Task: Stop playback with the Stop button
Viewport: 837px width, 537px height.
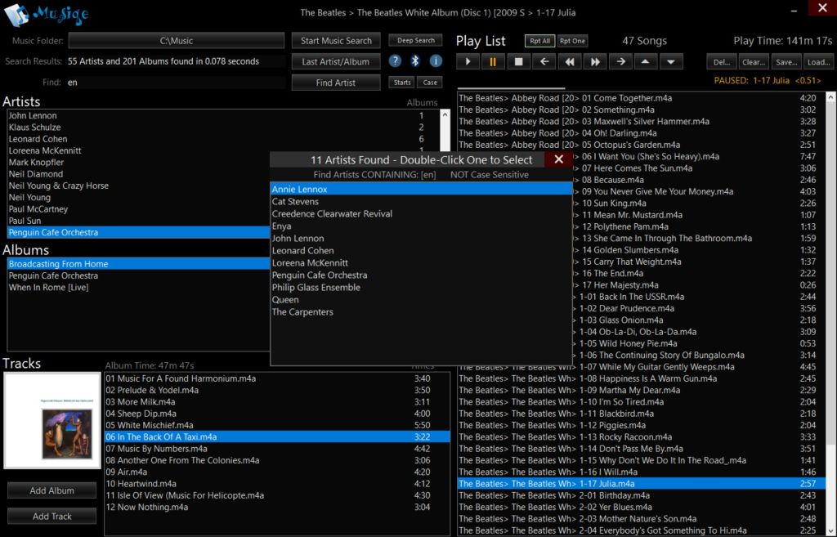Action: click(x=518, y=61)
